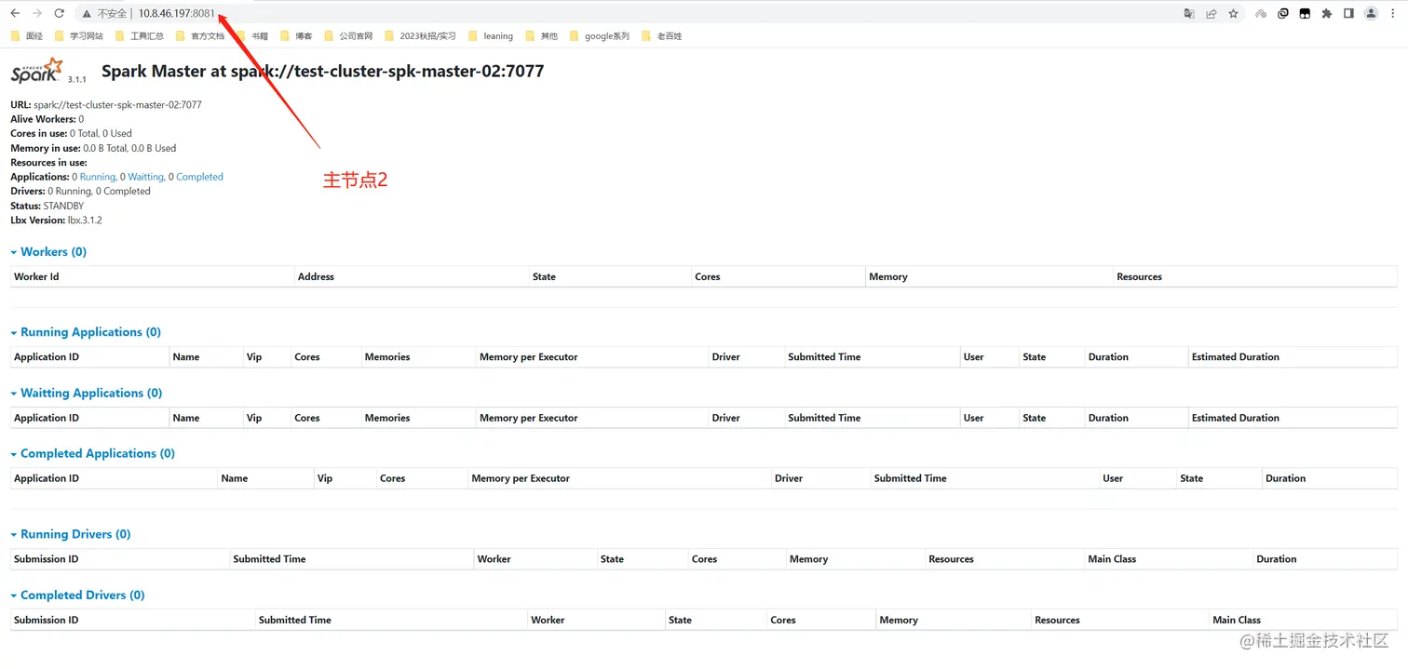Click the address bar showing 10.8.46.197:8081
The width and height of the screenshot is (1408, 669).
coord(177,14)
